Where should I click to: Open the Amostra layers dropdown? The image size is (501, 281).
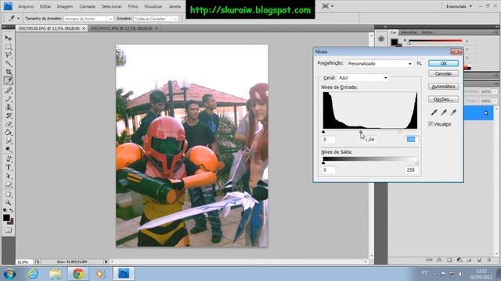pyautogui.click(x=156, y=19)
